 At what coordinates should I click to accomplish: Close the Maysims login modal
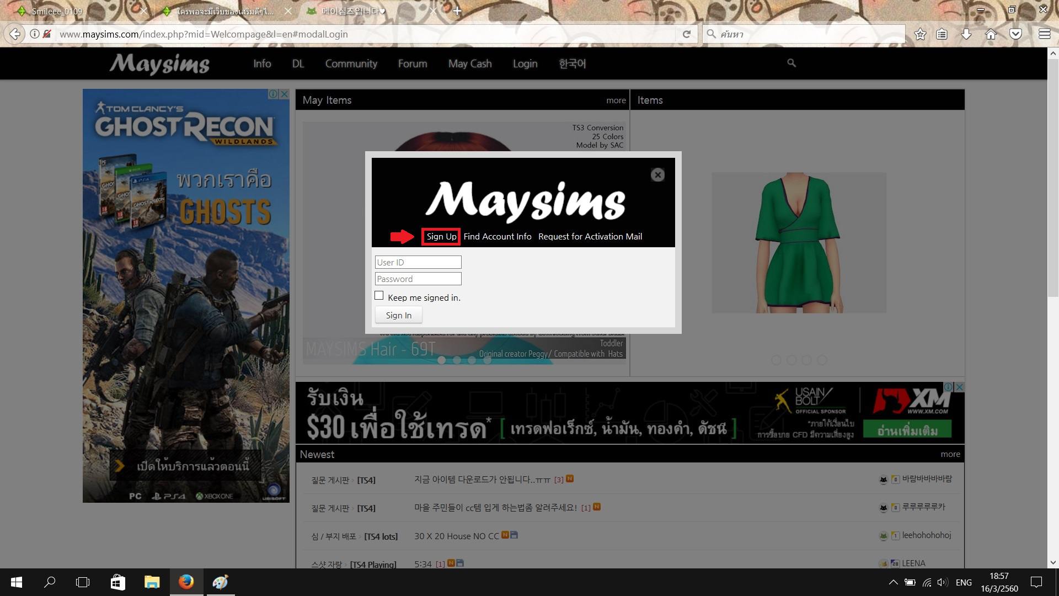(657, 175)
